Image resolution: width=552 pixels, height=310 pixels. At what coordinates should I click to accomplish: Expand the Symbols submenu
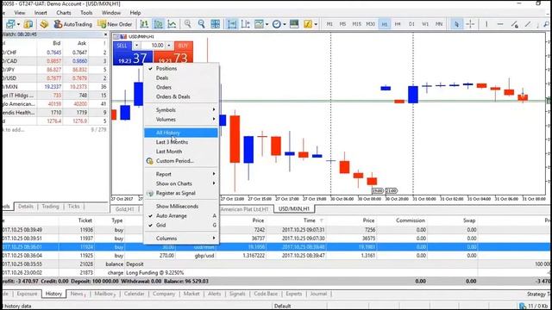point(181,110)
